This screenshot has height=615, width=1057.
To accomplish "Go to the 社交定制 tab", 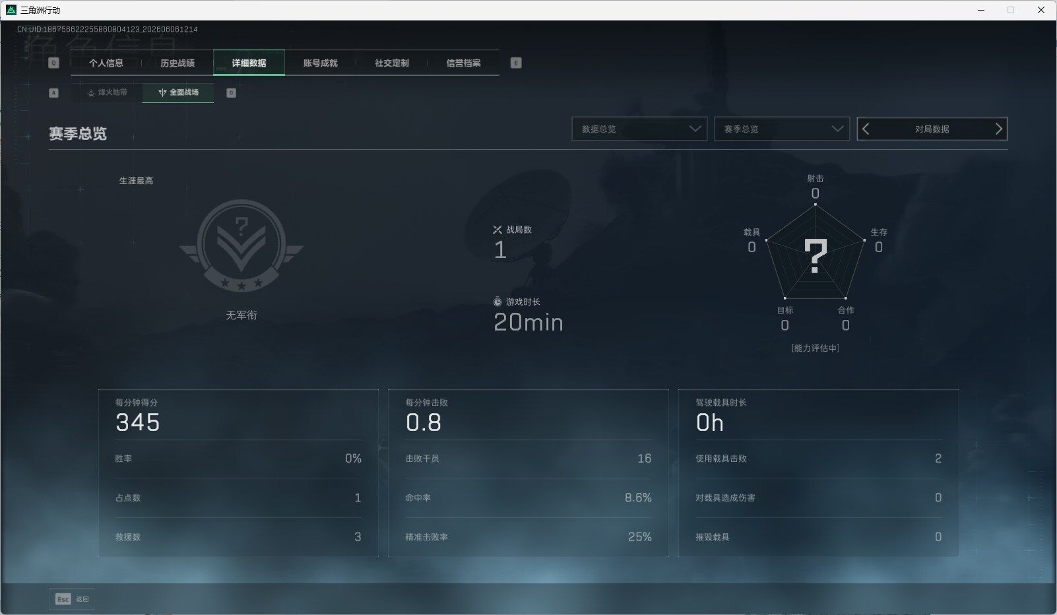I will coord(392,63).
